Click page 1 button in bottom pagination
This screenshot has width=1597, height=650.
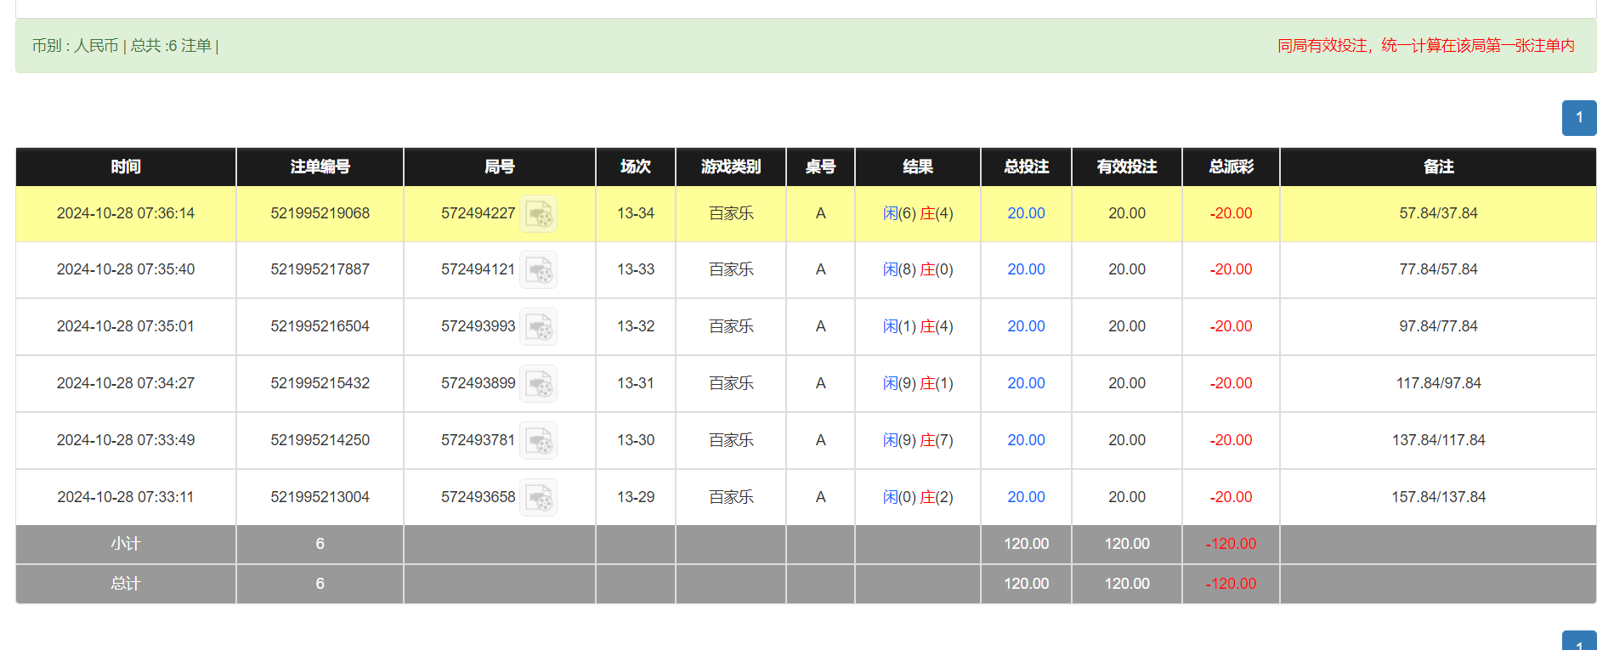1578,642
